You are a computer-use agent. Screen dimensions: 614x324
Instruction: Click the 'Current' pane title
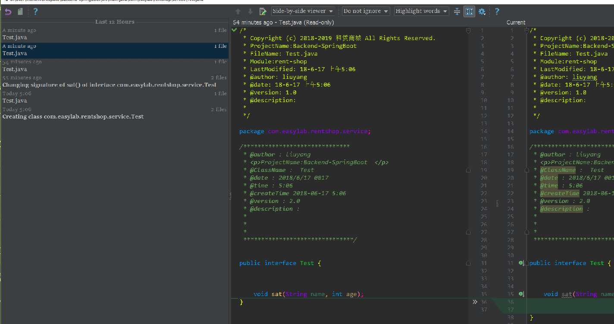(x=516, y=22)
